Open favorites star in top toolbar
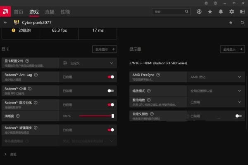This screenshot has width=248, height=165. [210, 12]
